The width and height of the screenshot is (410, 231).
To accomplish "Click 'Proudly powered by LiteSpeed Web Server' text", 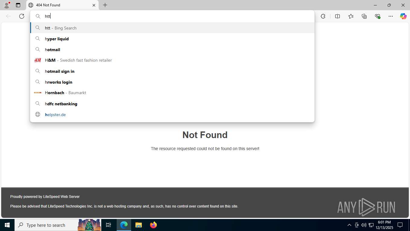I will (x=45, y=197).
